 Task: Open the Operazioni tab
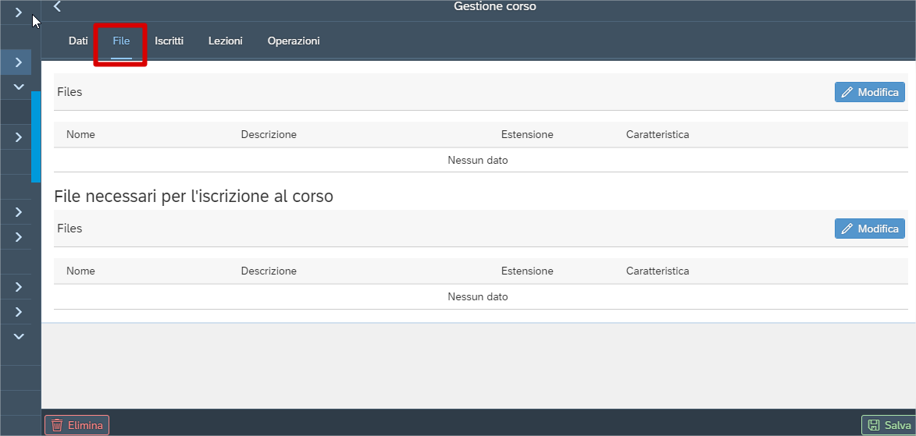(293, 41)
